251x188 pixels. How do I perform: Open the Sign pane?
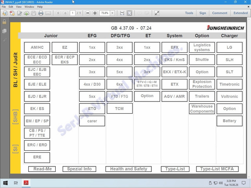[203, 13]
